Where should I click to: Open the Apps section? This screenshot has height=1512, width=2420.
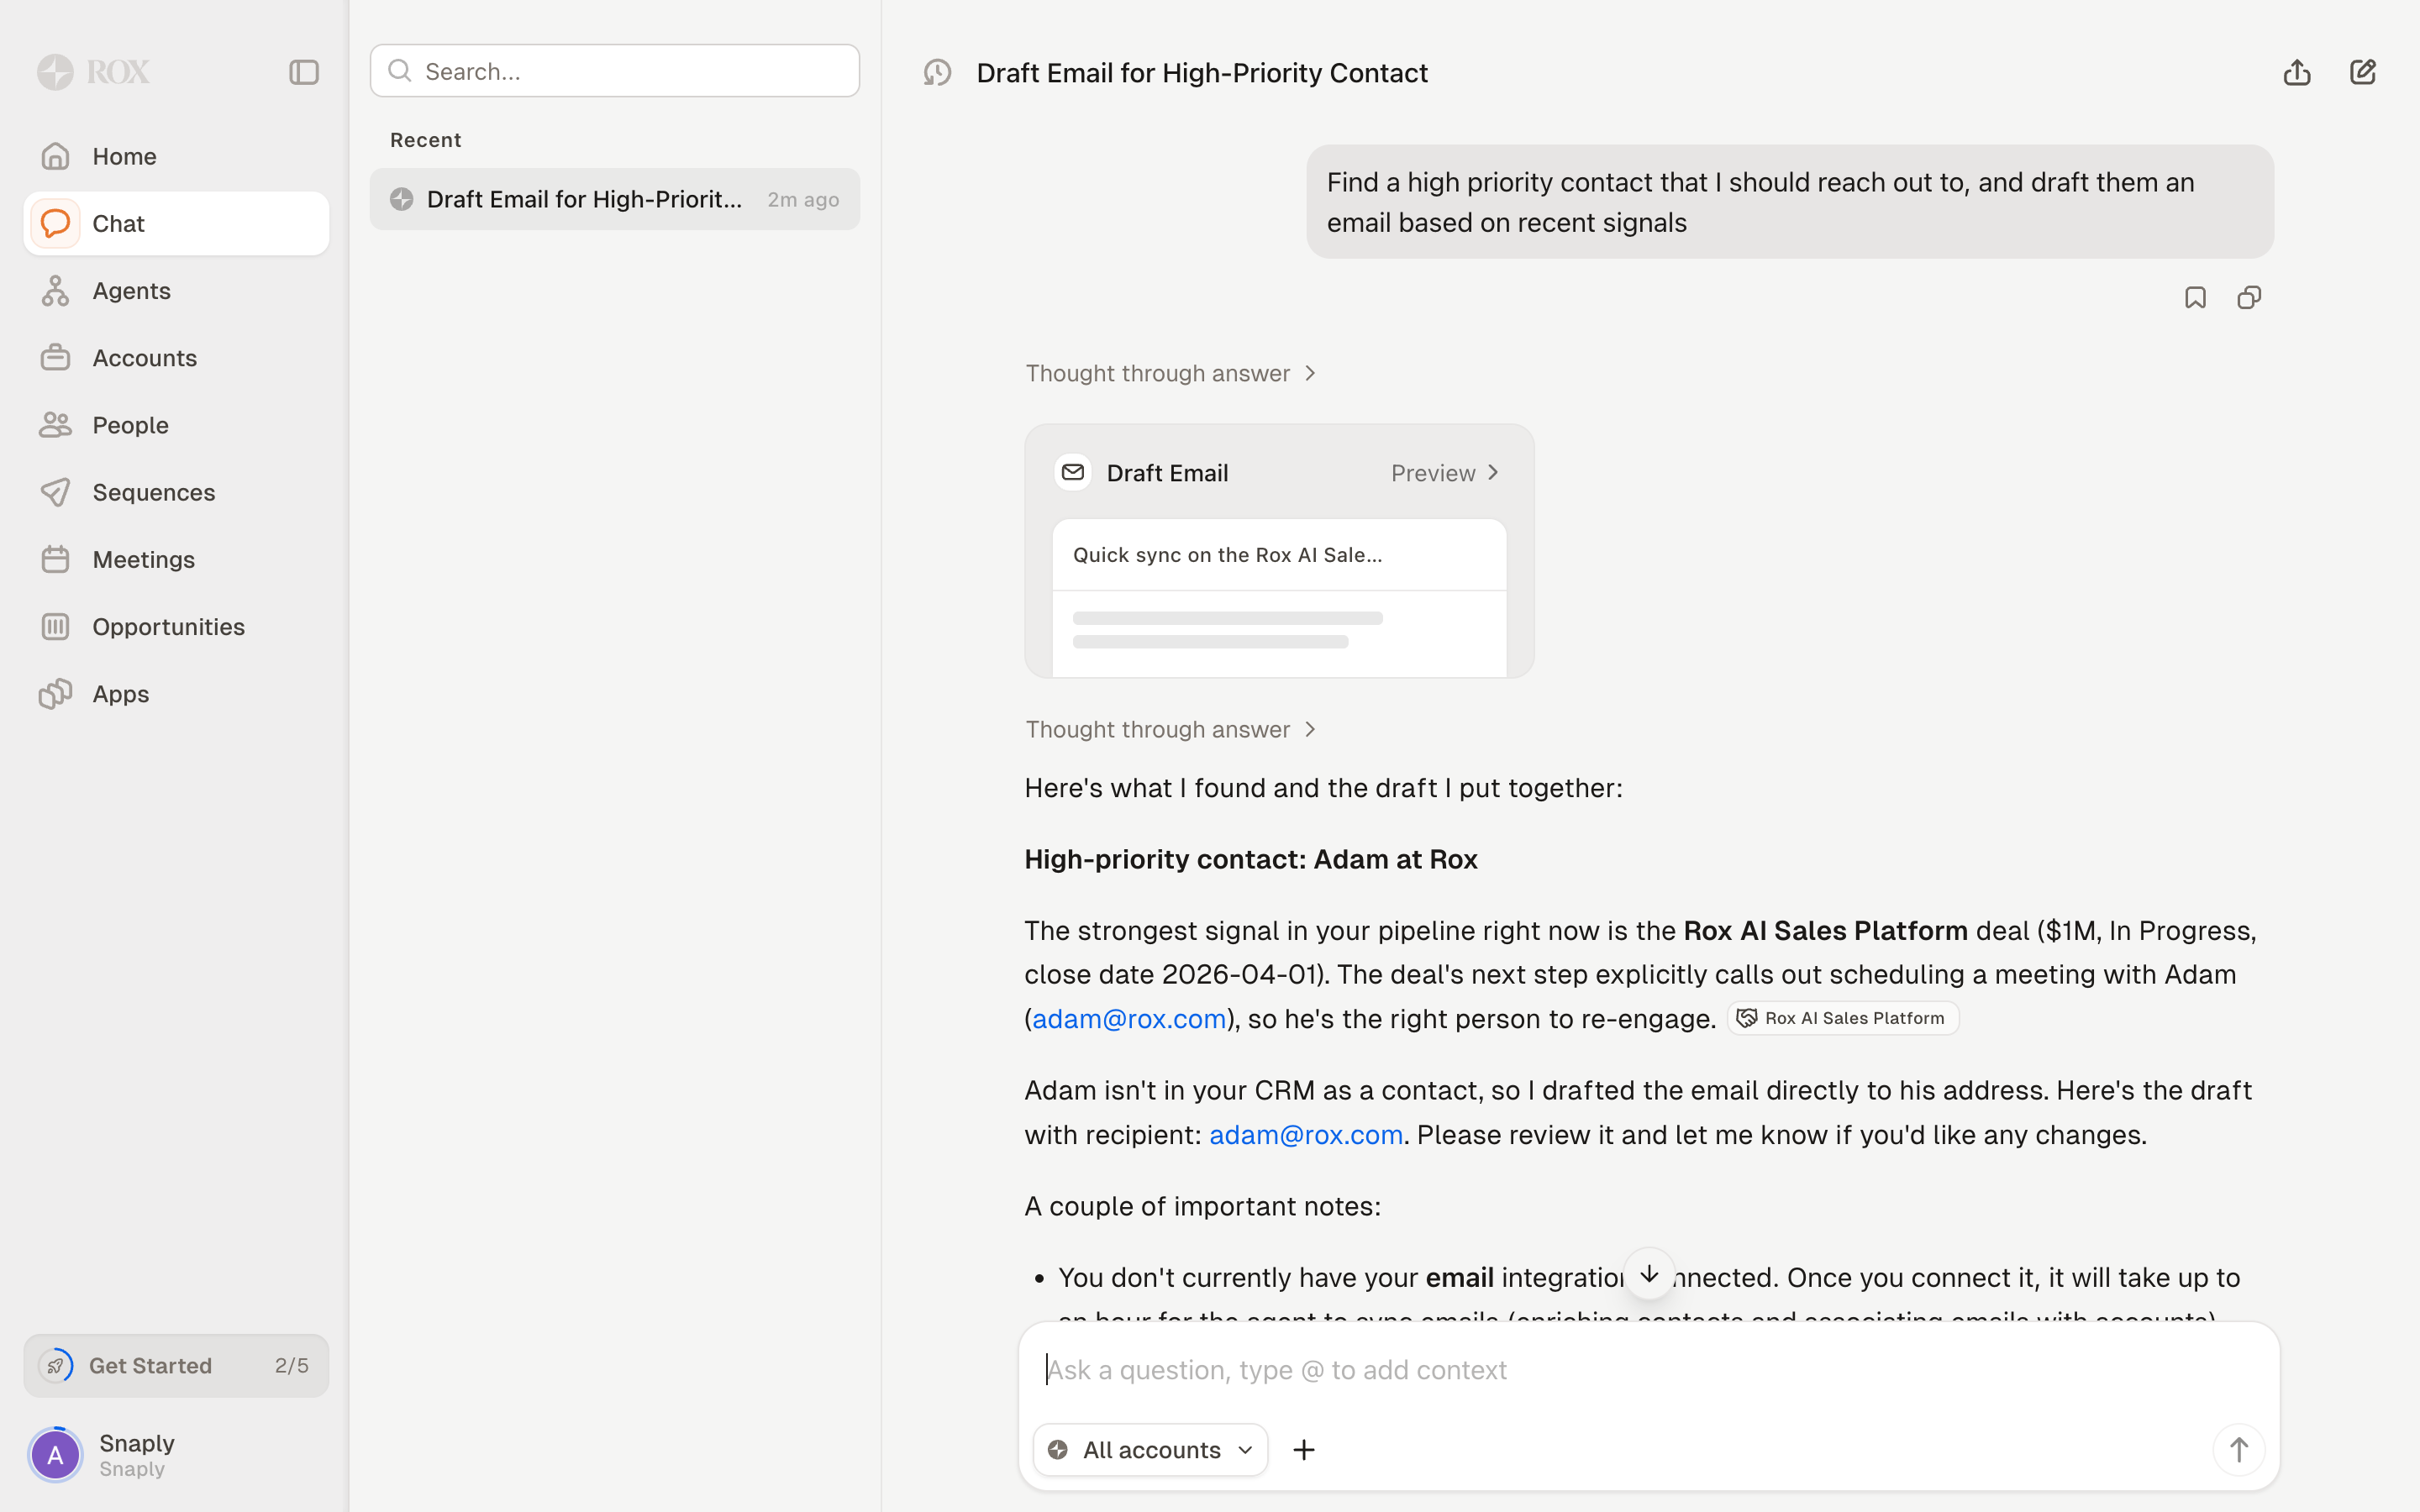tap(176, 694)
